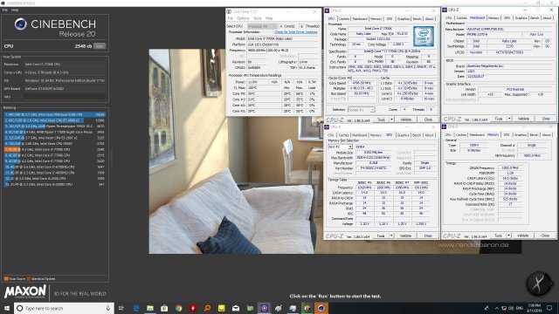Click the Maxon logo at bottom left
Image resolution: width=559 pixels, height=314 pixels.
[25, 292]
